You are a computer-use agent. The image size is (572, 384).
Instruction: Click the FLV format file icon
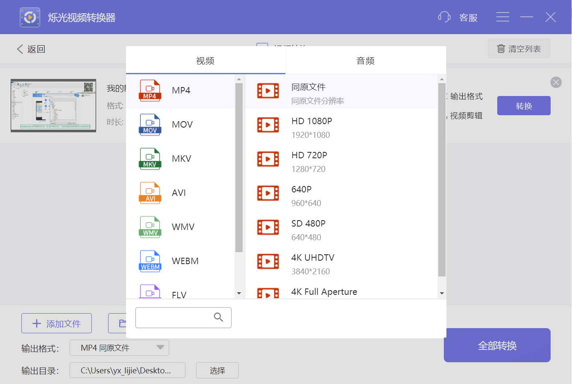150,291
